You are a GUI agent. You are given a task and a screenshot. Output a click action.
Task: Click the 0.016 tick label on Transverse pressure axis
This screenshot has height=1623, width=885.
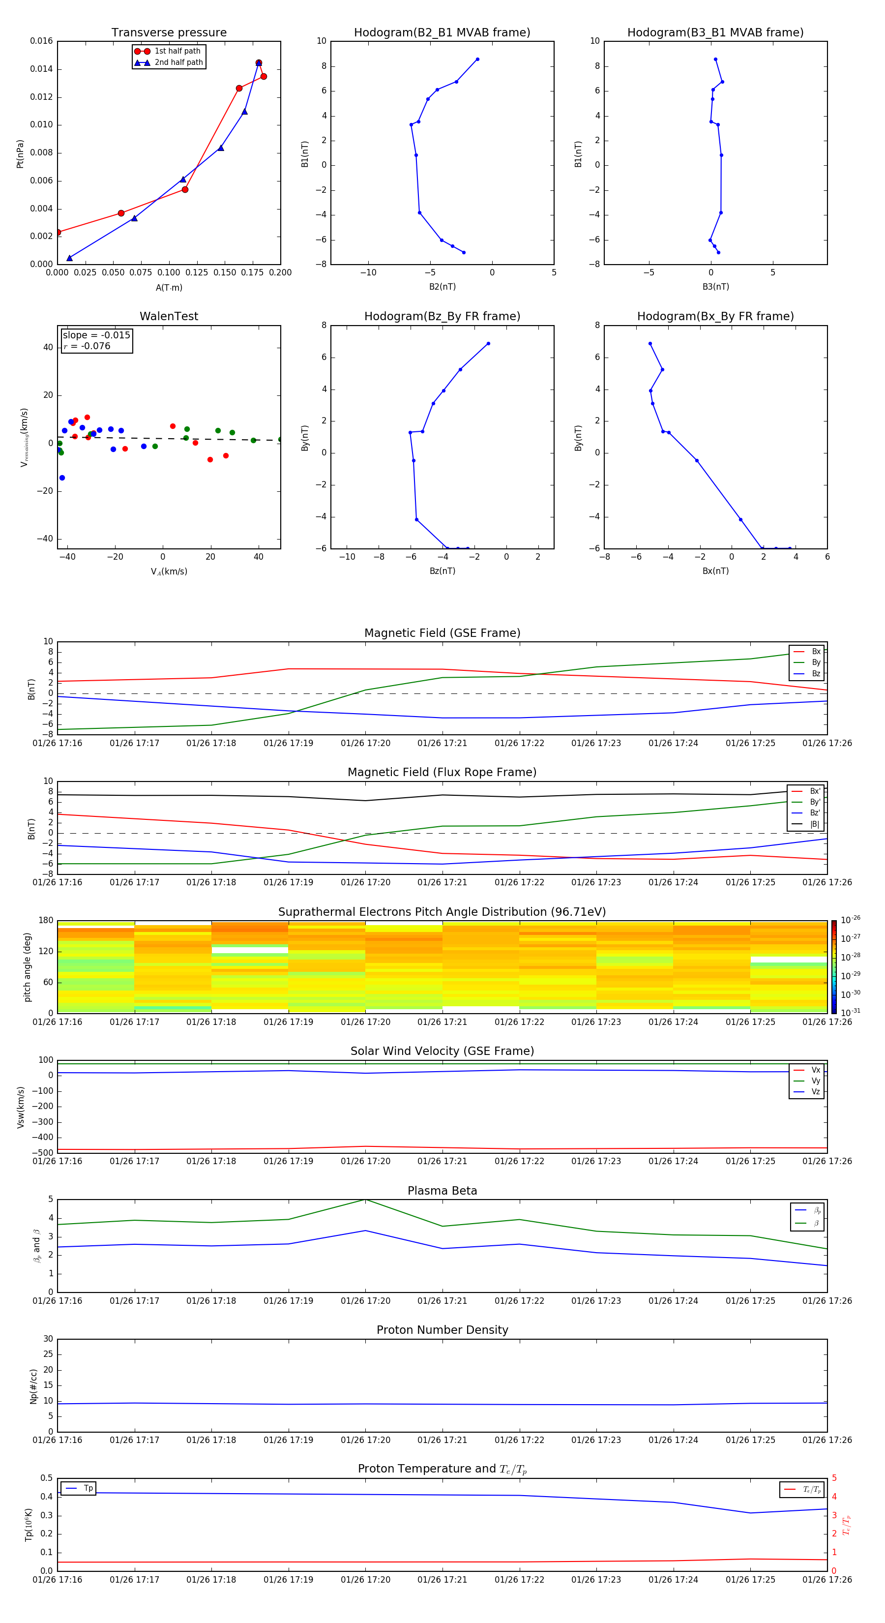pyautogui.click(x=42, y=41)
